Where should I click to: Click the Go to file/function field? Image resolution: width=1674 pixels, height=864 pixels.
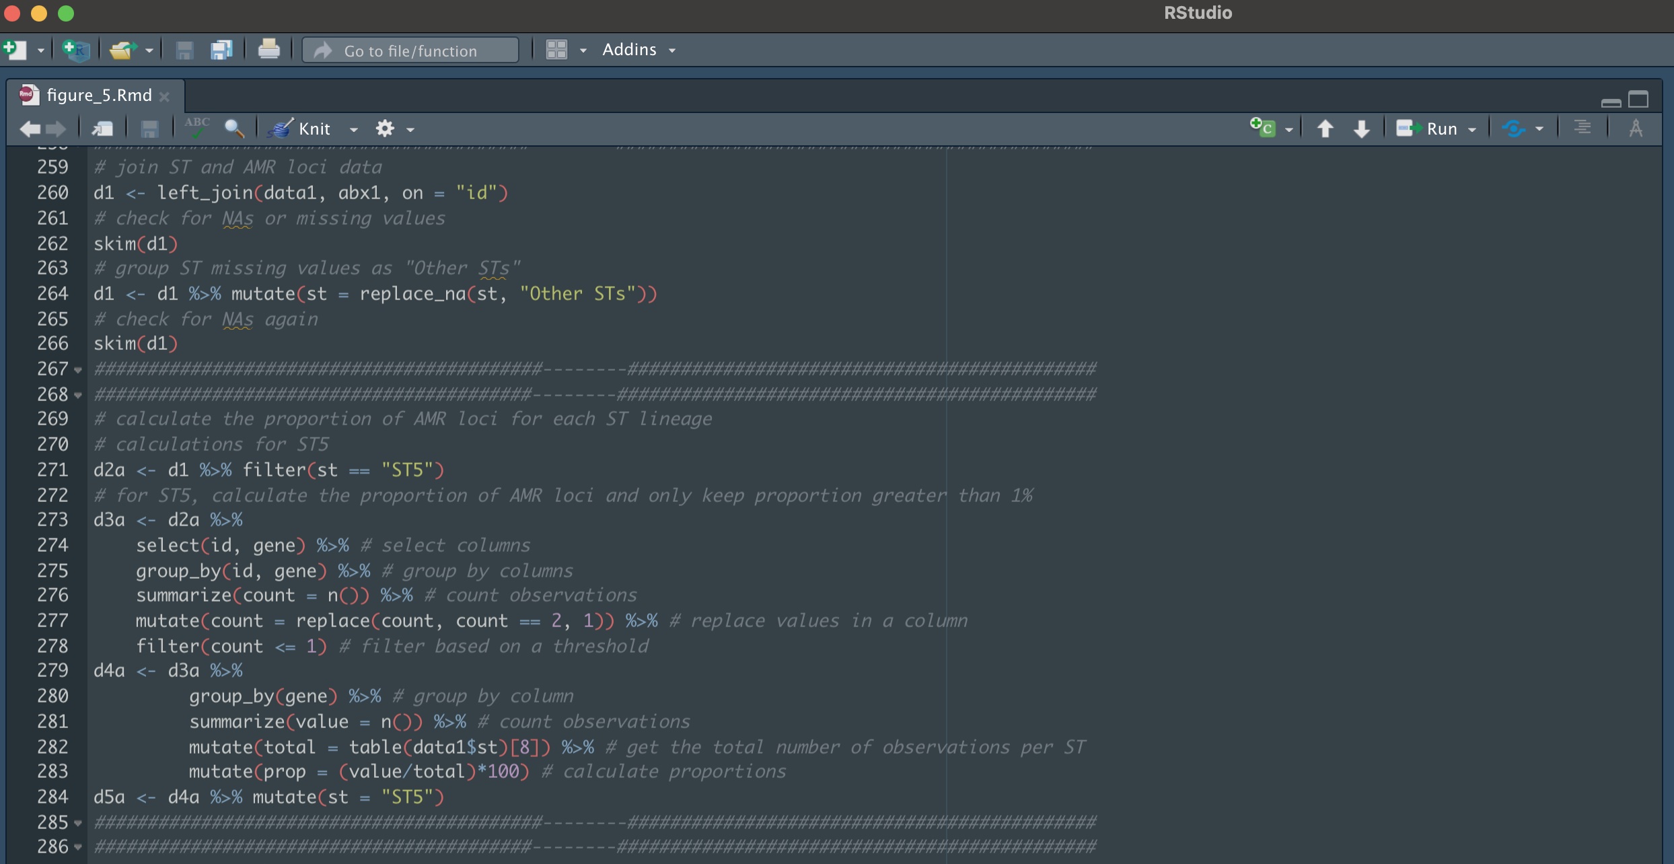[x=410, y=50]
